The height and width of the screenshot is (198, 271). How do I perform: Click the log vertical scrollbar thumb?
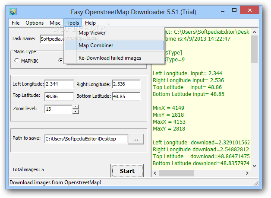254,49
